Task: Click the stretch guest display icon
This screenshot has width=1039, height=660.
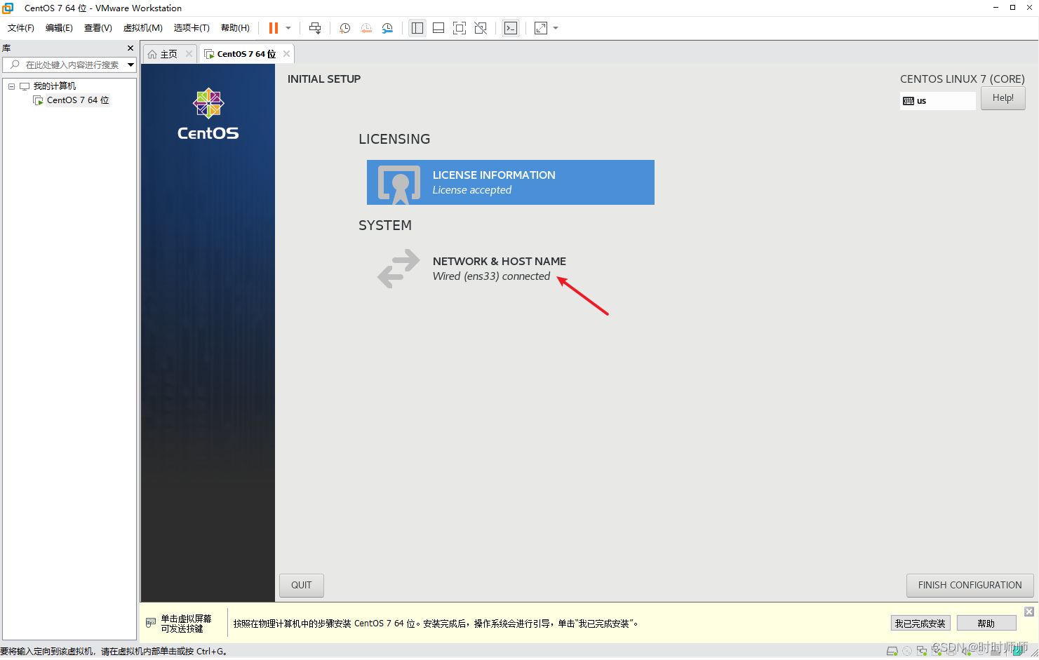Action: 541,28
